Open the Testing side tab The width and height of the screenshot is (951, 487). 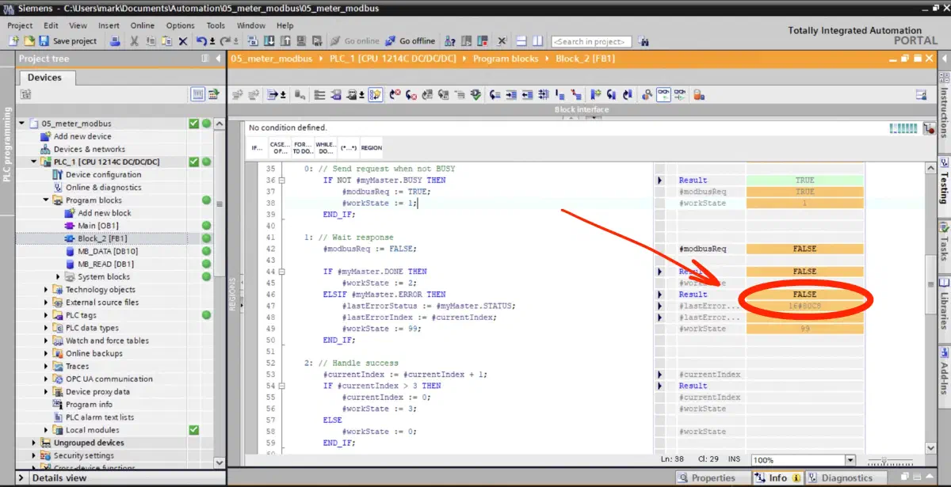click(944, 181)
